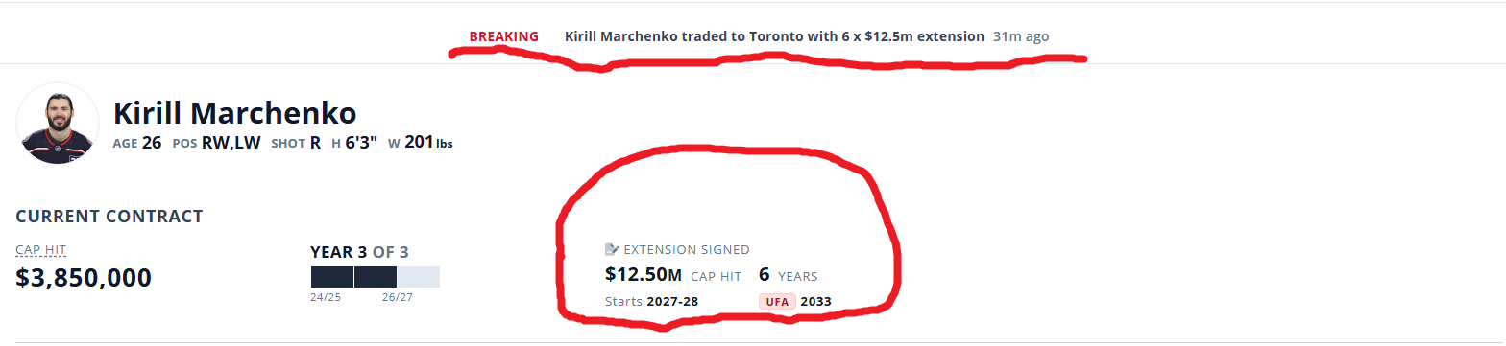Viewport: 1506px width, 346px height.
Task: Click the underlined CAP HIT label
Action: 40,250
